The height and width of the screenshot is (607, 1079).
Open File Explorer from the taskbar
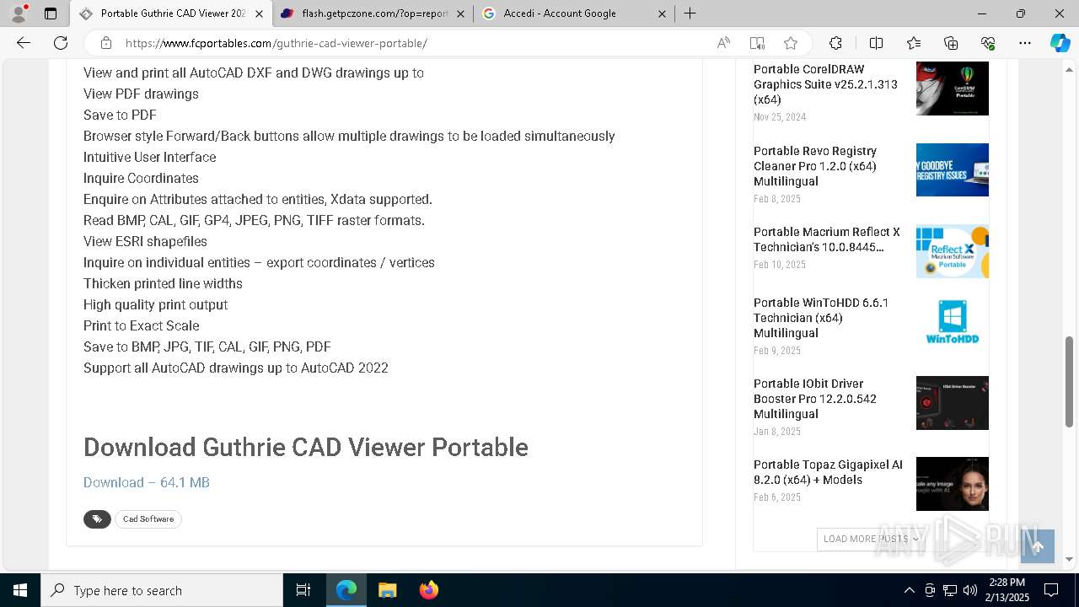coord(388,590)
